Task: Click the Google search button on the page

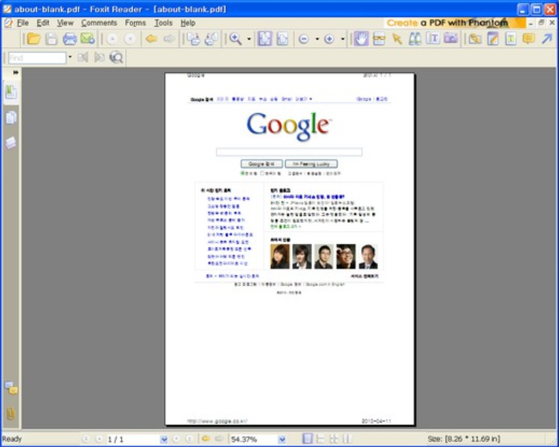Action: 261,164
